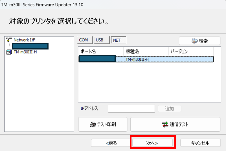Select TM-m30III-H in the left tree
Screen dimensions: 226x151
point(25,52)
